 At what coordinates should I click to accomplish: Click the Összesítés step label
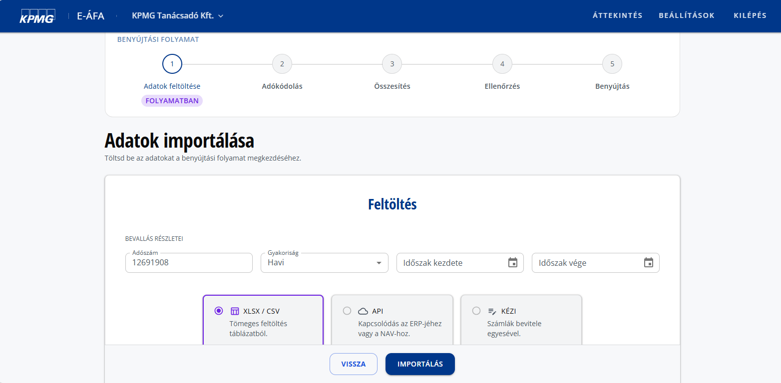pos(392,86)
